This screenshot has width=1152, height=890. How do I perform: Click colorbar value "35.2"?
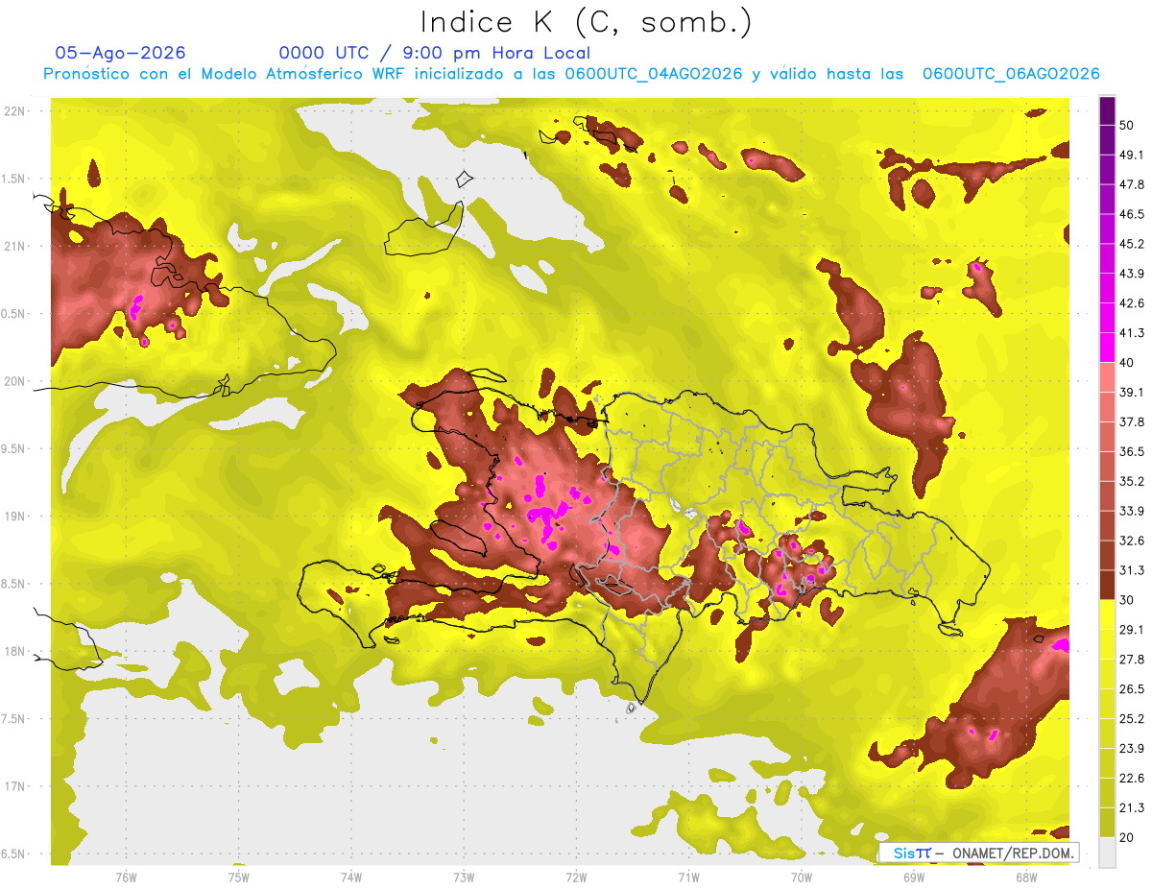[x=1132, y=481]
